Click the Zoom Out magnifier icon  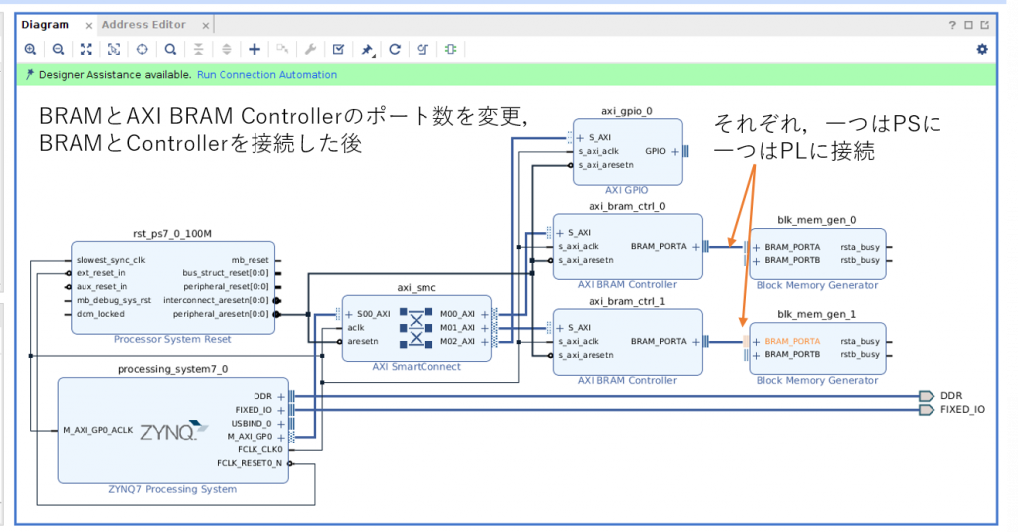[x=58, y=49]
